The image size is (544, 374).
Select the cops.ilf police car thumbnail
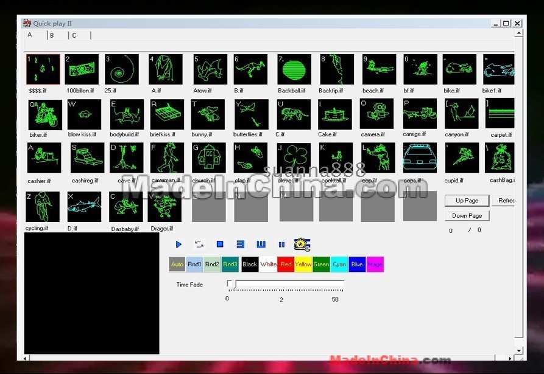click(x=420, y=158)
